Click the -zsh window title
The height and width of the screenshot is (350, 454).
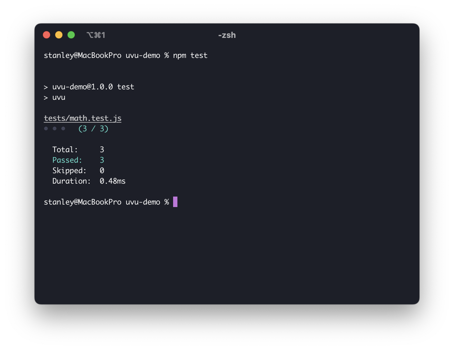click(227, 35)
